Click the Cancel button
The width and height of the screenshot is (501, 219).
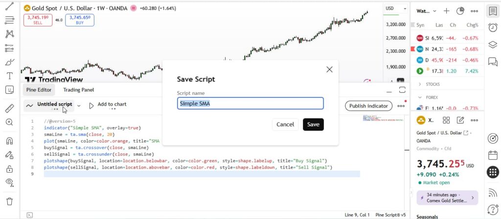pos(285,125)
